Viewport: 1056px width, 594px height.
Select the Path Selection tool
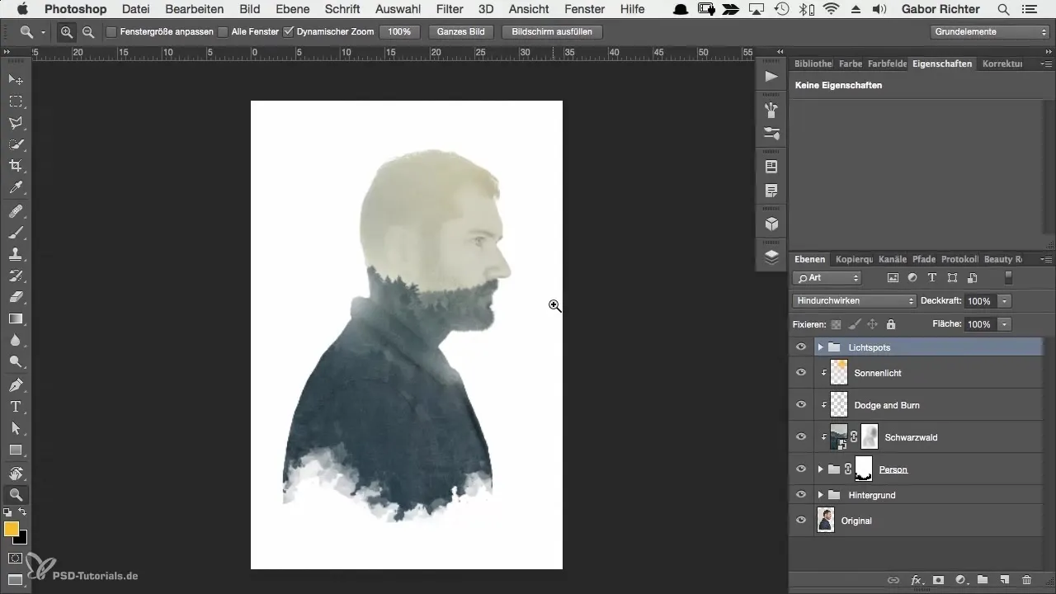click(16, 428)
